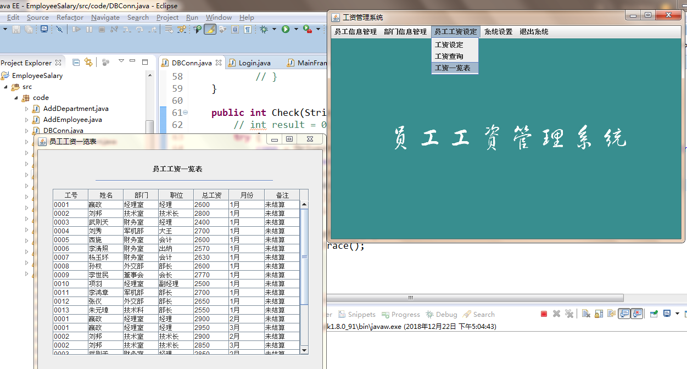Screen dimensions: 687x369
Task: Open the Window menu in Eclipse
Action: pyautogui.click(x=219, y=17)
